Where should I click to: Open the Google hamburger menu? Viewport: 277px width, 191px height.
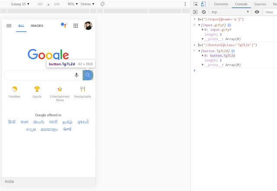click(x=9, y=26)
